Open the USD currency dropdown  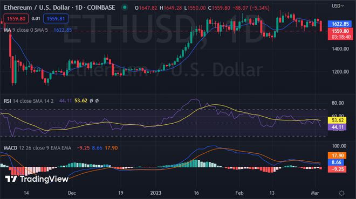click(x=338, y=6)
